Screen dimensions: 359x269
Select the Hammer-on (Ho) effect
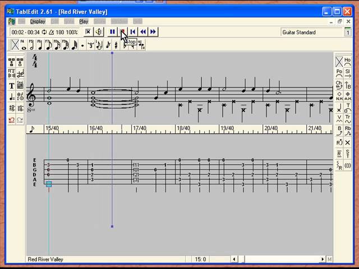[x=347, y=62]
